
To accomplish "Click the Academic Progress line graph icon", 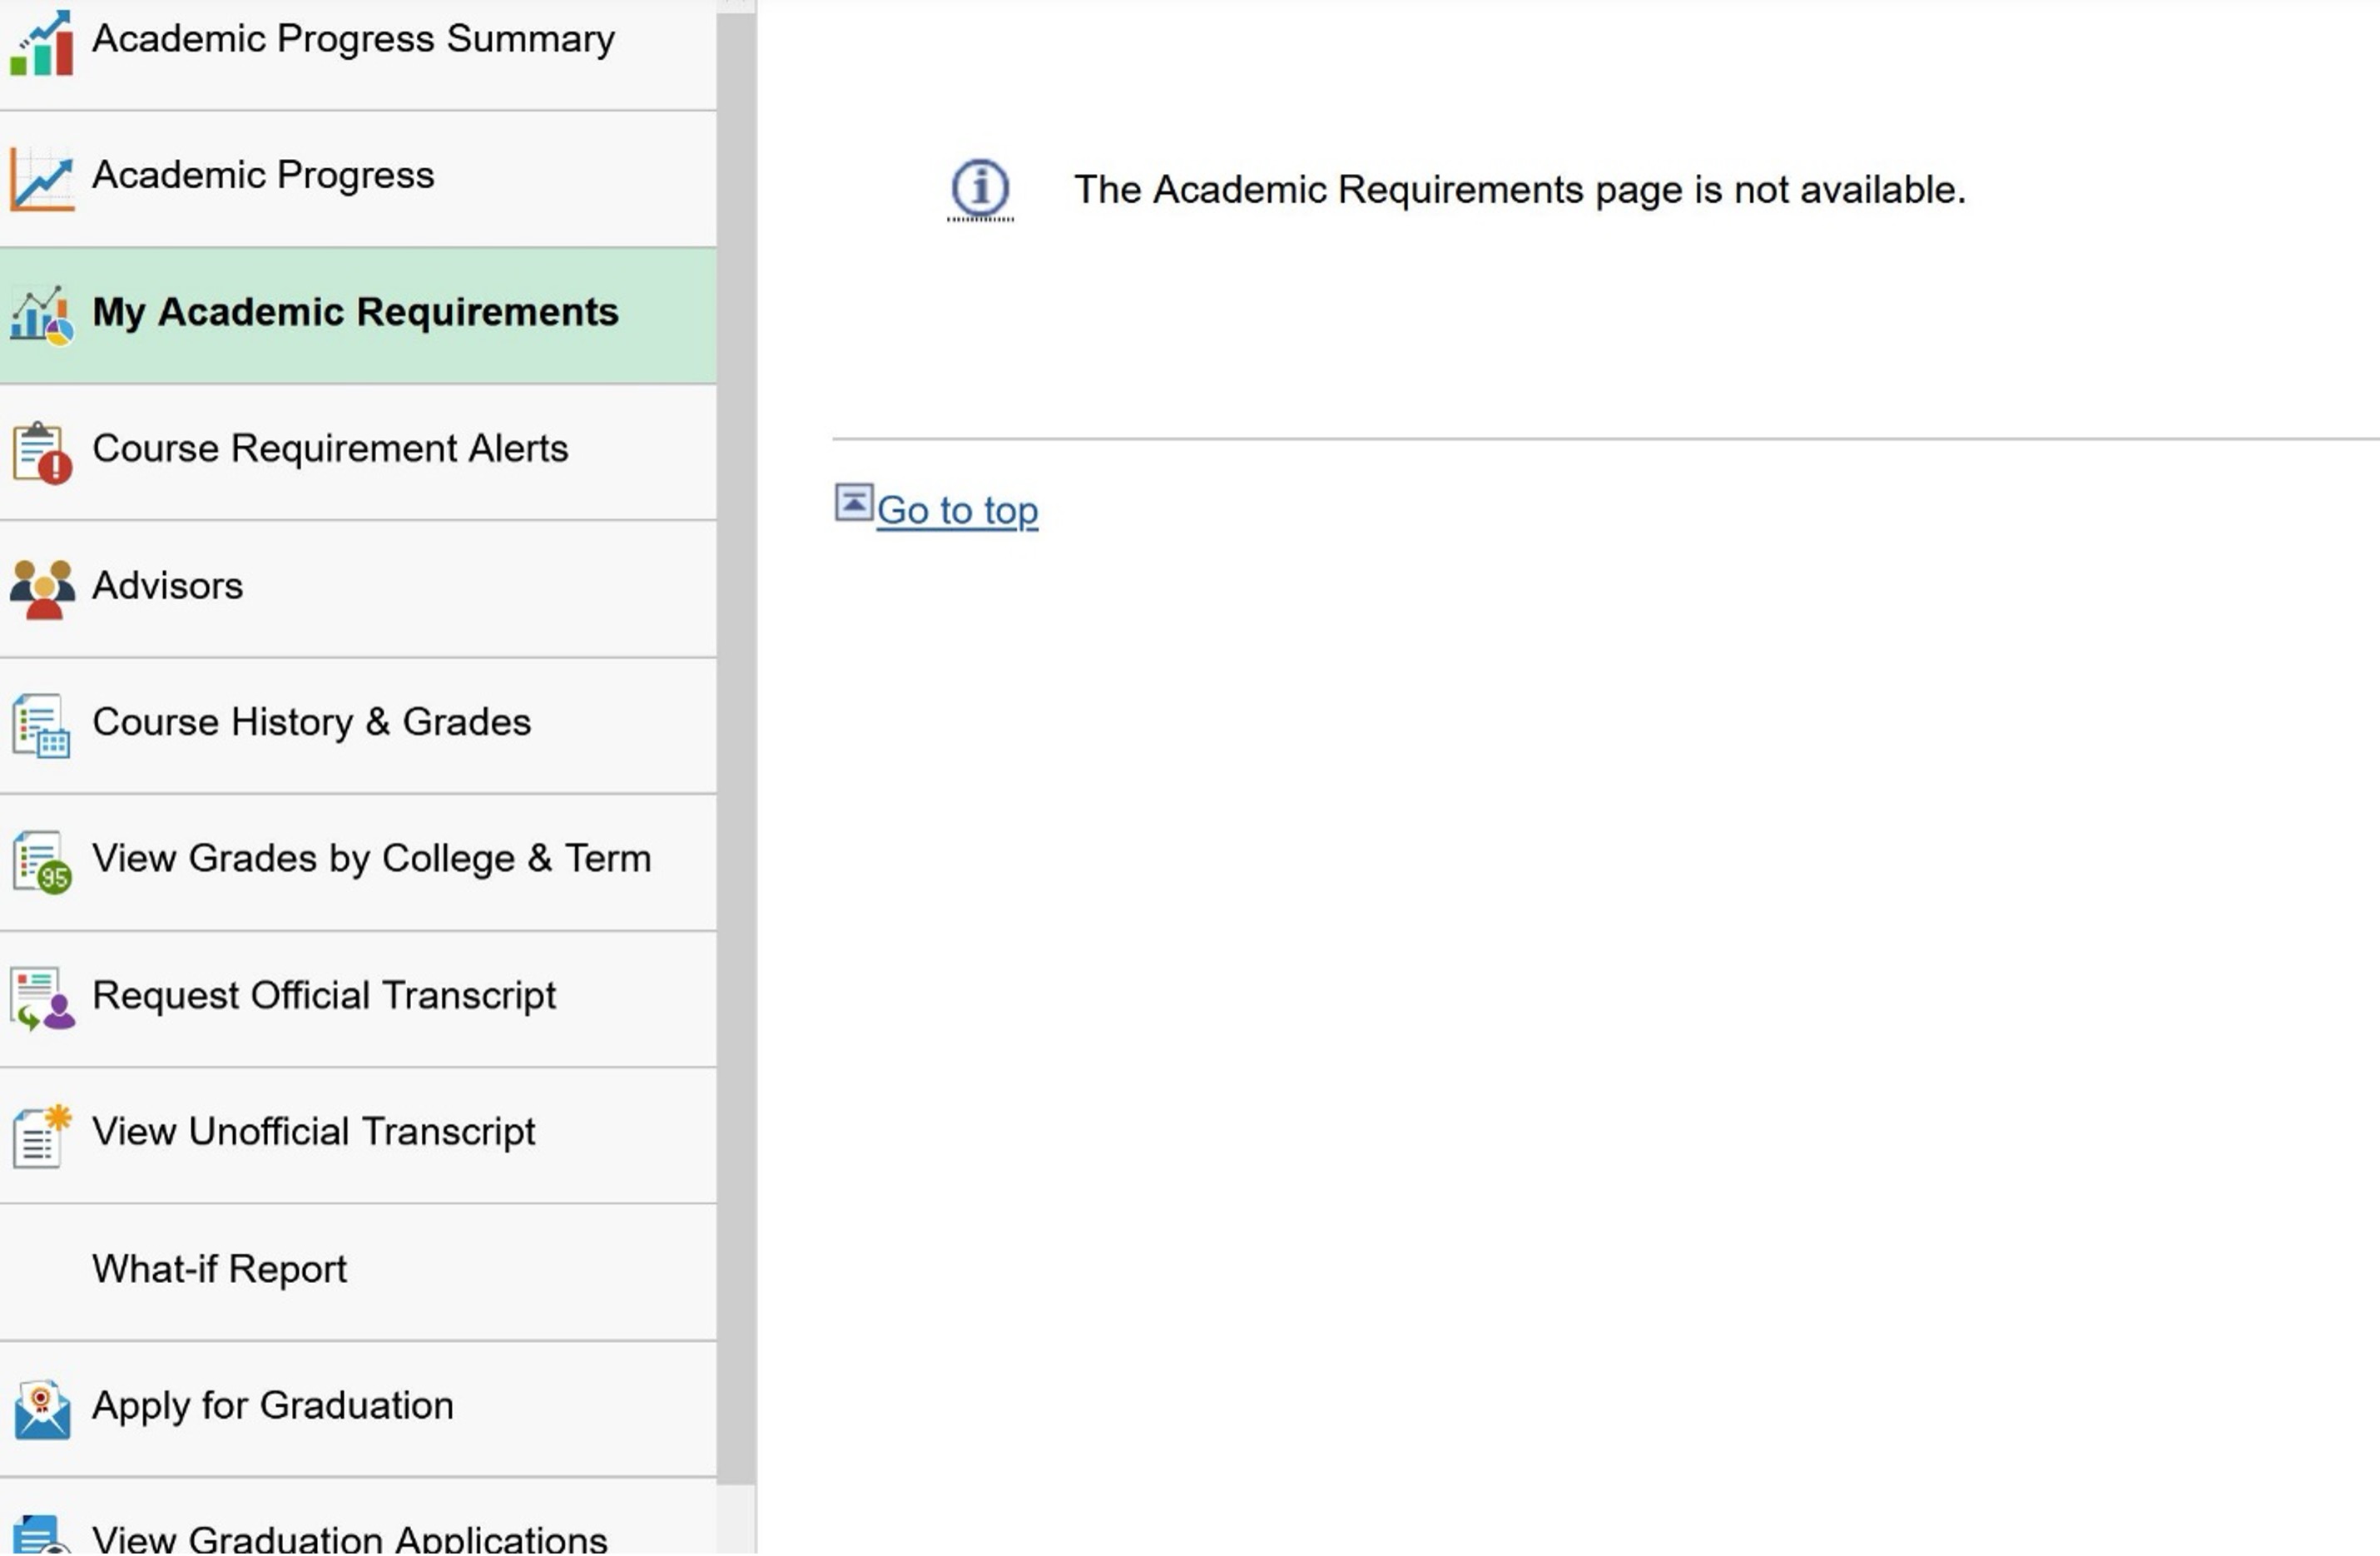I will click(x=41, y=179).
